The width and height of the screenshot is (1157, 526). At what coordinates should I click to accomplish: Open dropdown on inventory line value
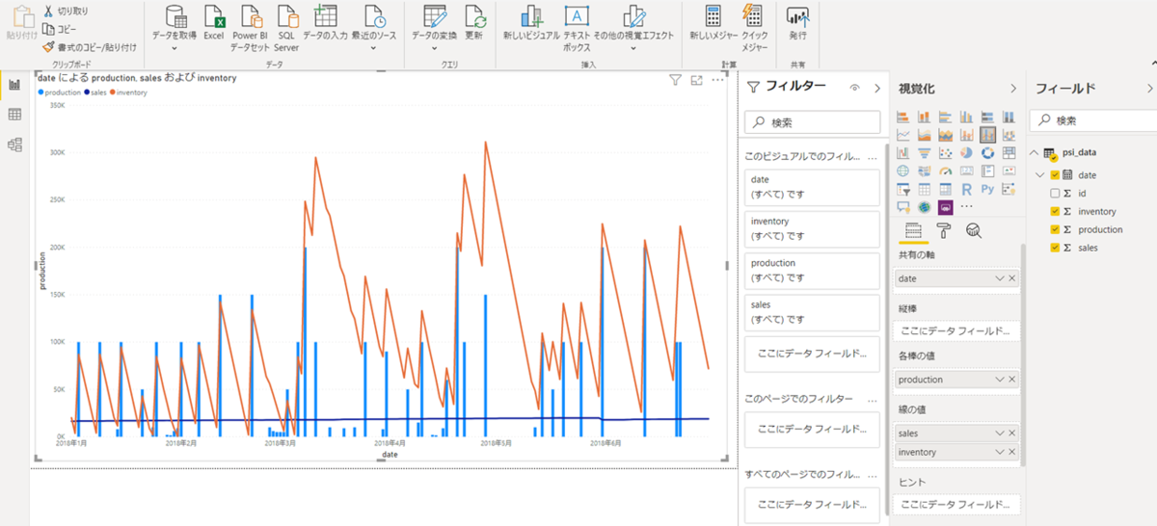pos(1000,452)
